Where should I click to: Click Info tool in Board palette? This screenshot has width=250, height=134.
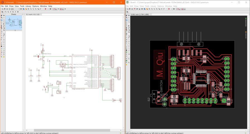(127, 15)
